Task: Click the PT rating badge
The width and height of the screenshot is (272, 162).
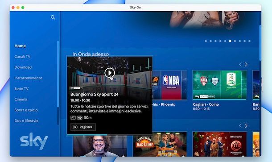Action: coord(73,118)
